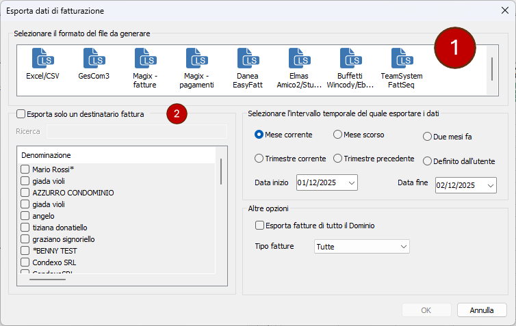Tick the Esporta fatture di tutto il Dominio checkbox
Image resolution: width=516 pixels, height=326 pixels.
259,225
